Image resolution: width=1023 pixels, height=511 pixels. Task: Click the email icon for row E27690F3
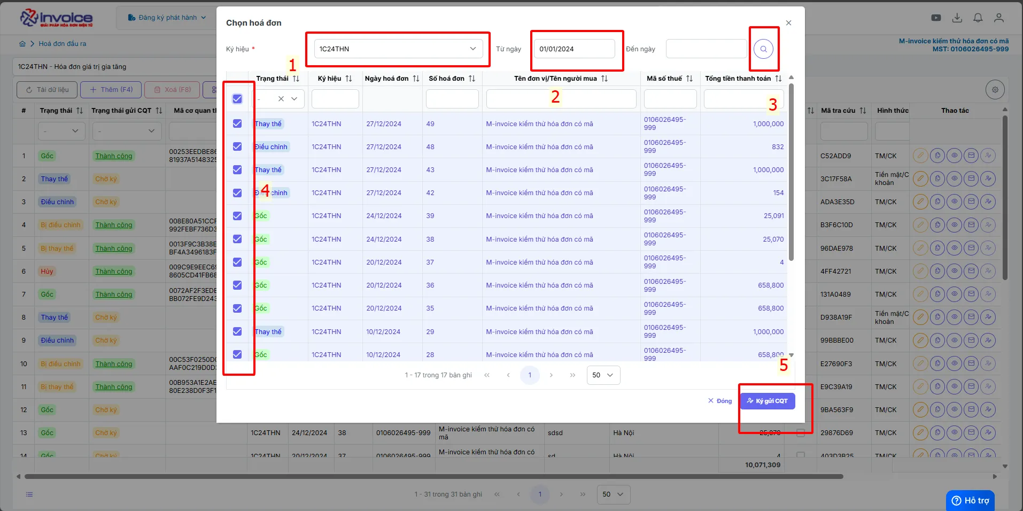click(972, 364)
